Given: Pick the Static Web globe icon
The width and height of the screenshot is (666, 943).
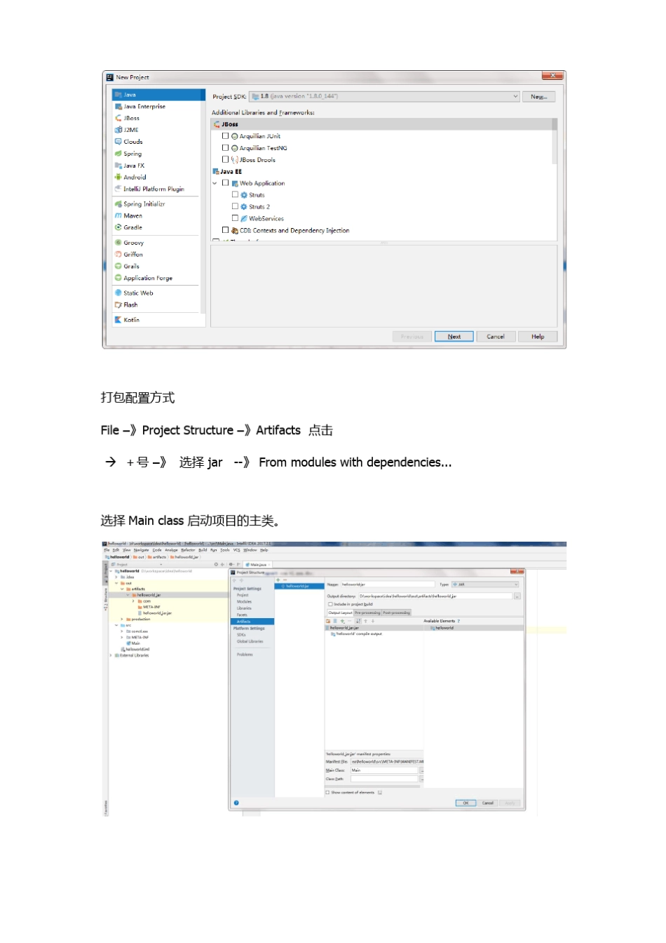Looking at the screenshot, I should (x=118, y=293).
